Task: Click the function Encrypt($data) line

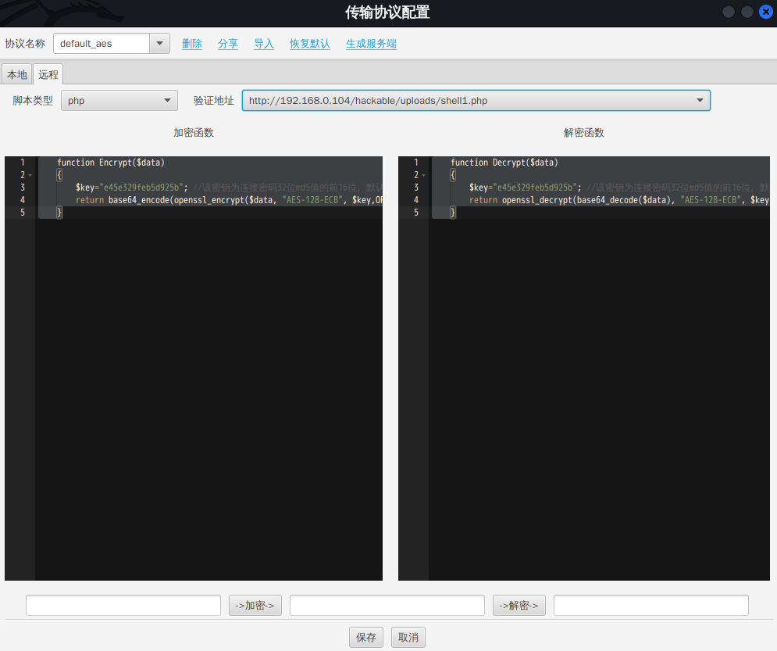Action: point(111,163)
